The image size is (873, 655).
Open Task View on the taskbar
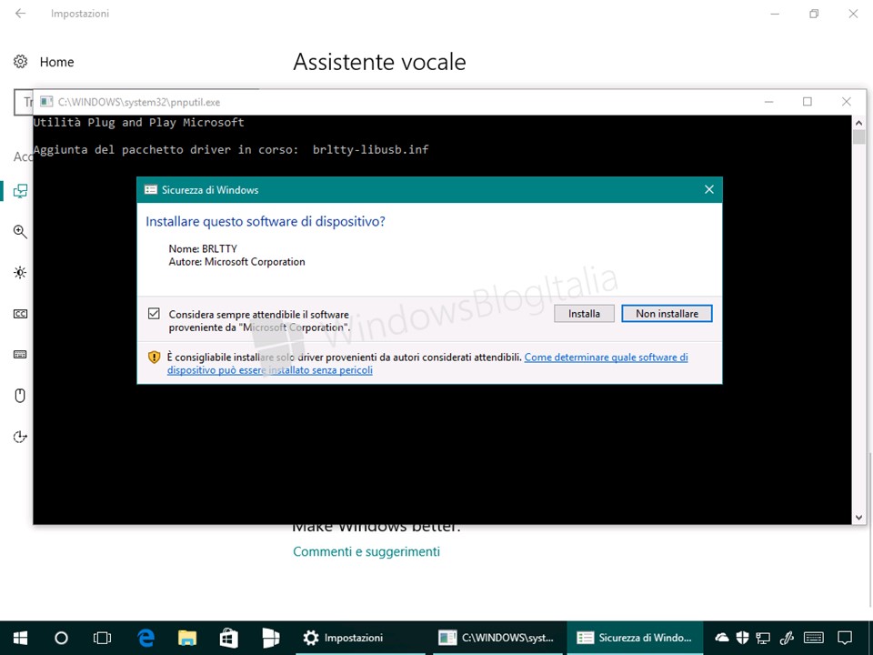(103, 638)
